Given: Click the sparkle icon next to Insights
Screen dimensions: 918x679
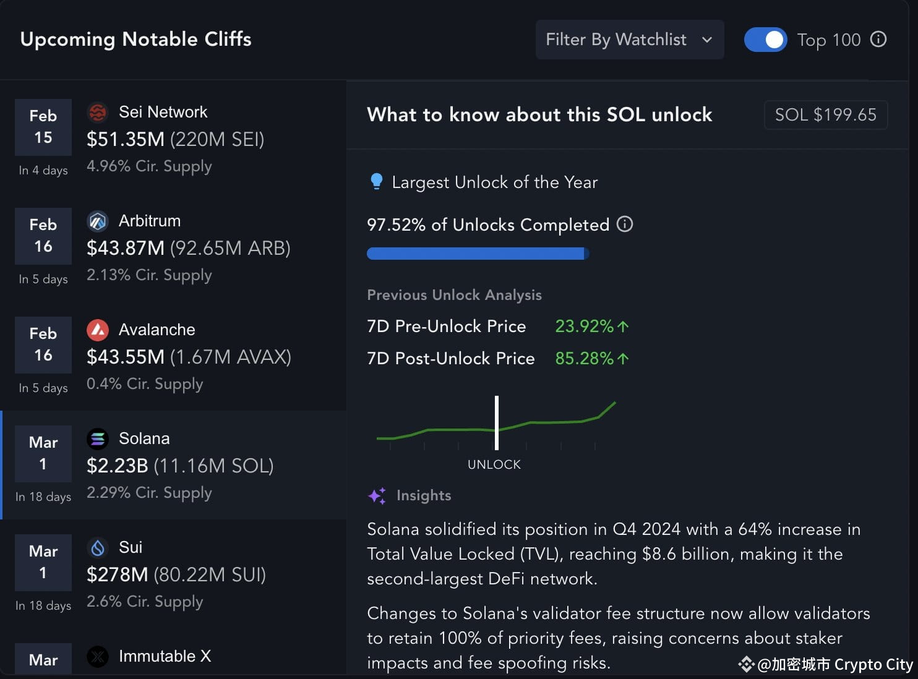Looking at the screenshot, I should tap(377, 495).
